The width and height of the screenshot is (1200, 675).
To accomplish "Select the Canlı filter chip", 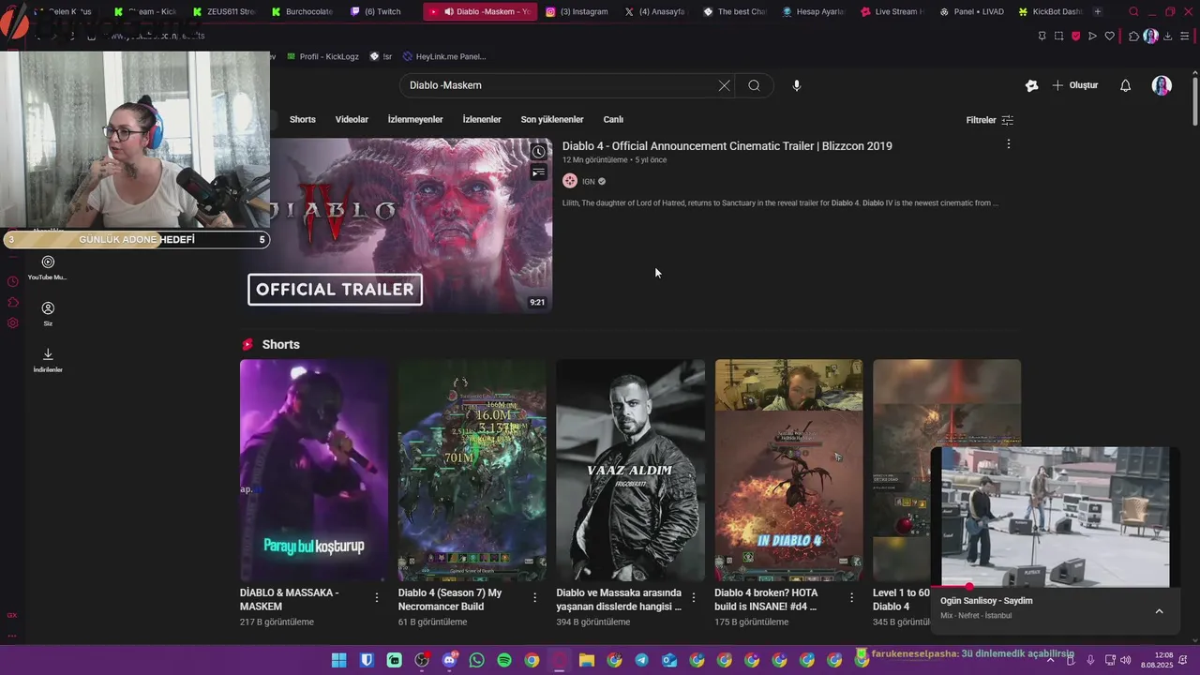I will click(613, 119).
